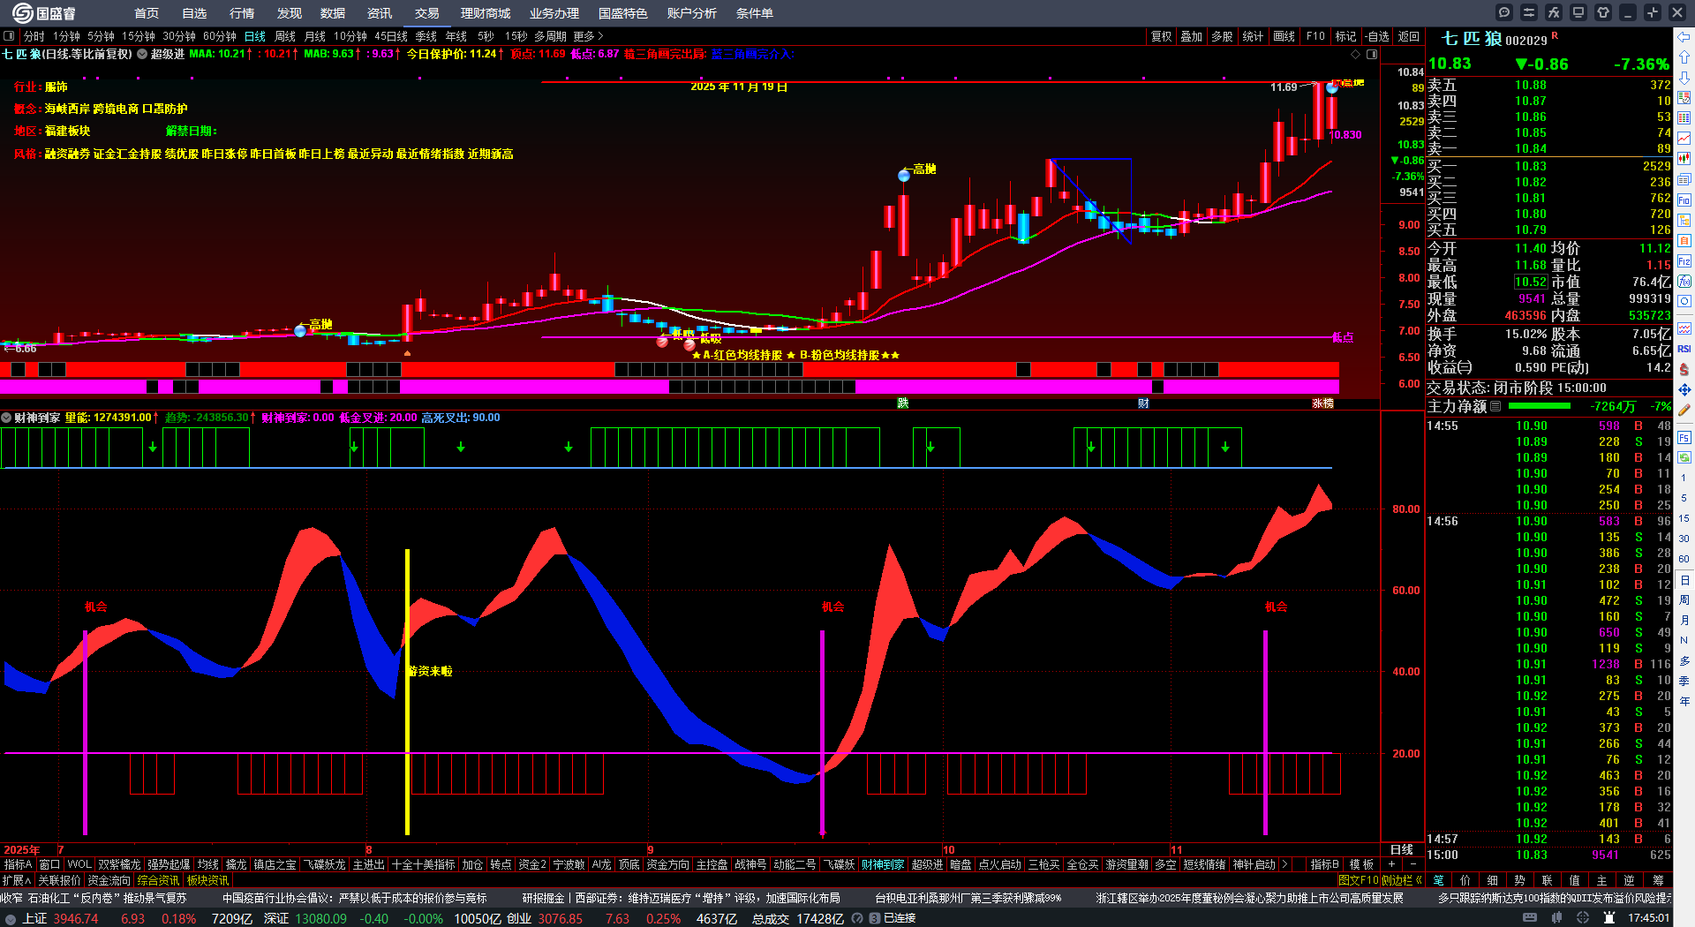Expand 更多 periods list

(588, 36)
